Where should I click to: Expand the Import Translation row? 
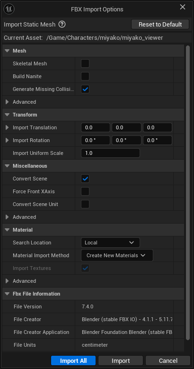coord(7,127)
